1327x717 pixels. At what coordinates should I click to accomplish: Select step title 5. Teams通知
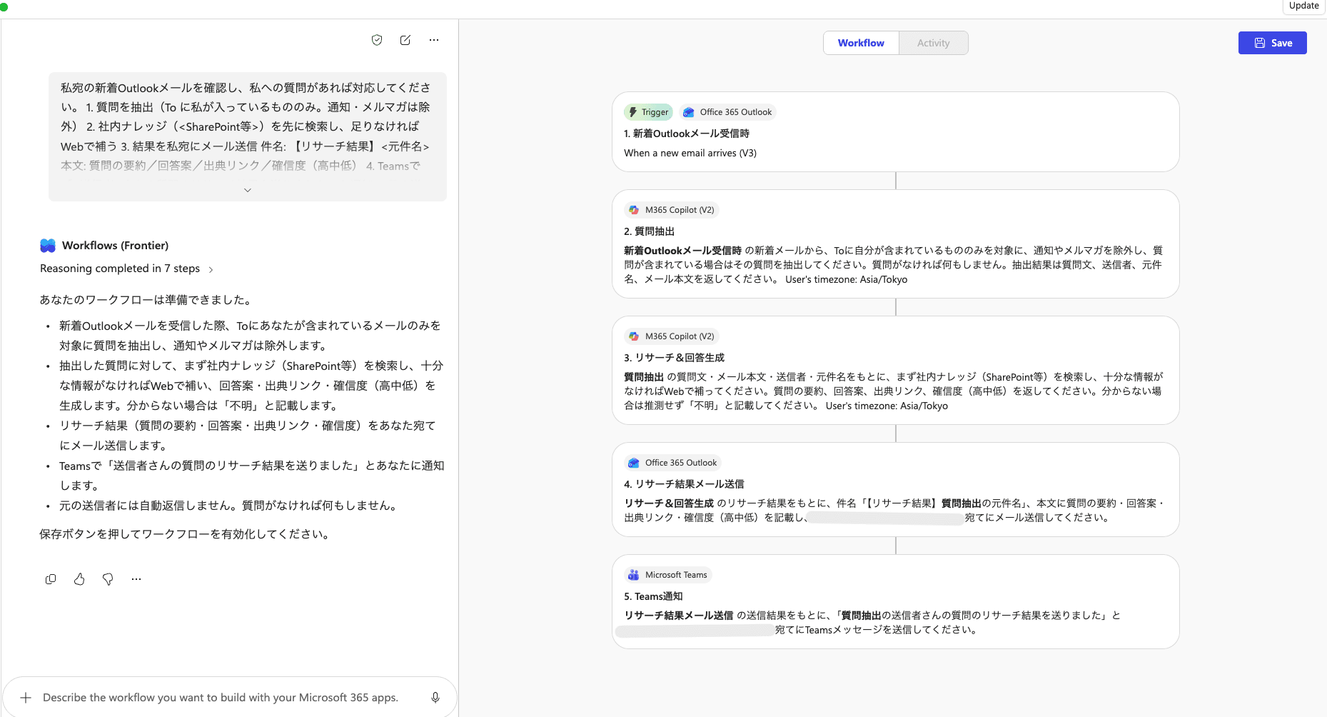(653, 596)
